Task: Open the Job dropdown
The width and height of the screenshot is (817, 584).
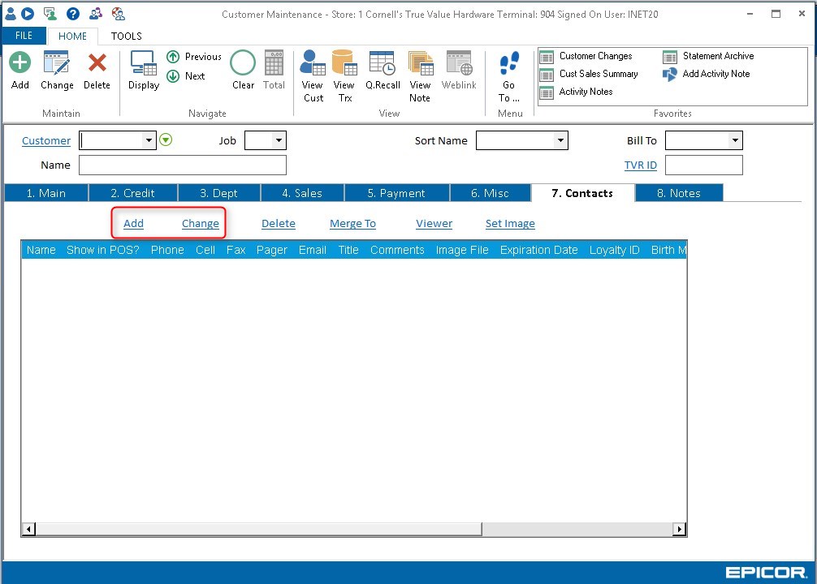Action: point(279,140)
